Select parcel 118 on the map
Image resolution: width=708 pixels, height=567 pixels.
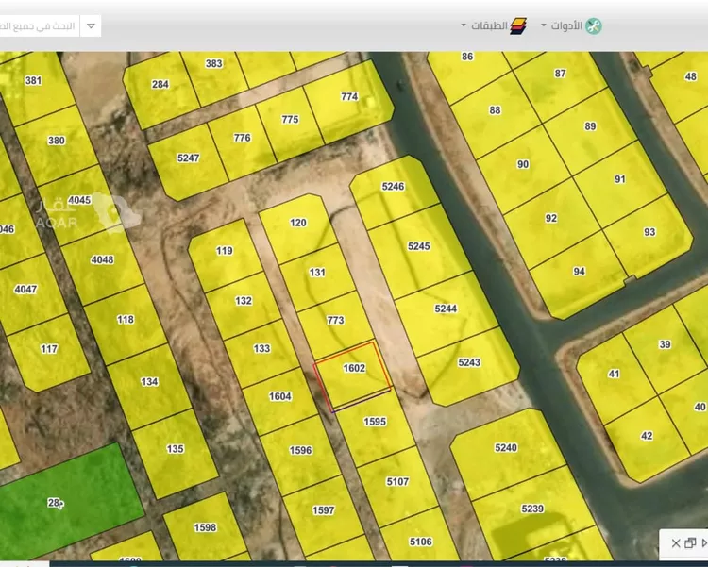[125, 325]
